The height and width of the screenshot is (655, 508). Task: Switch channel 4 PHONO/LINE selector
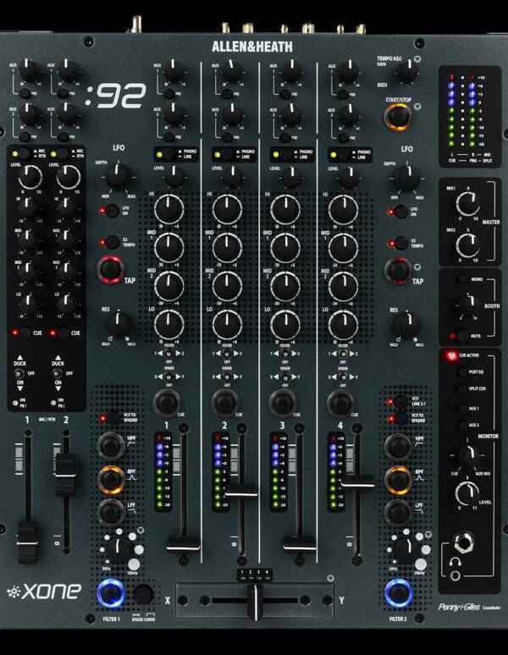coord(343,154)
